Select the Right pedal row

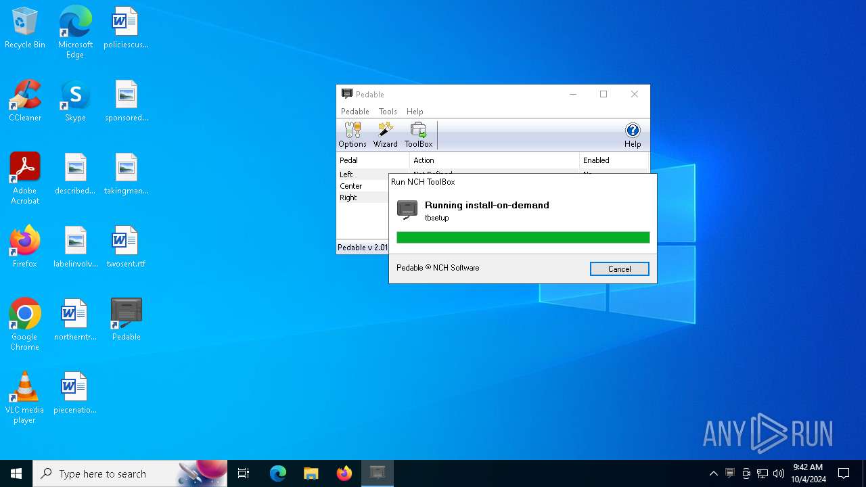(x=363, y=198)
